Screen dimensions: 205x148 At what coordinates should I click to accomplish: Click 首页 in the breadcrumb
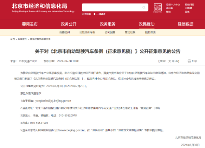click(x=13, y=39)
